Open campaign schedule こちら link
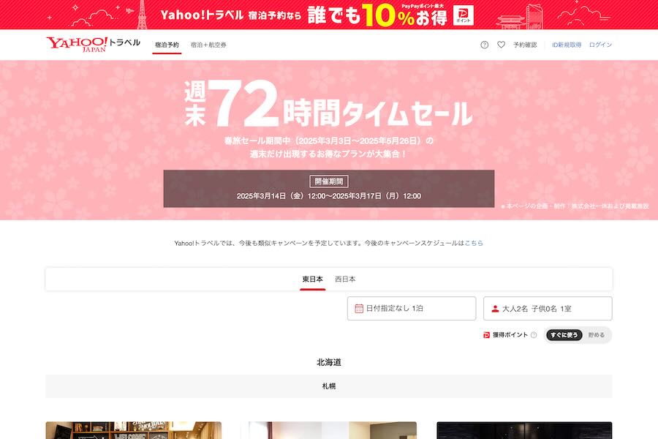The width and height of the screenshot is (658, 439). [x=474, y=243]
